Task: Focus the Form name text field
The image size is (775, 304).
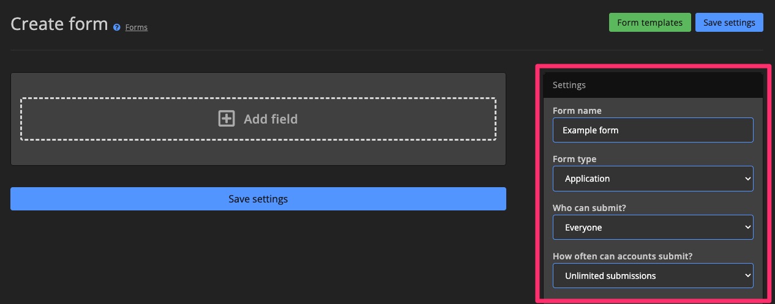Action: (x=653, y=130)
